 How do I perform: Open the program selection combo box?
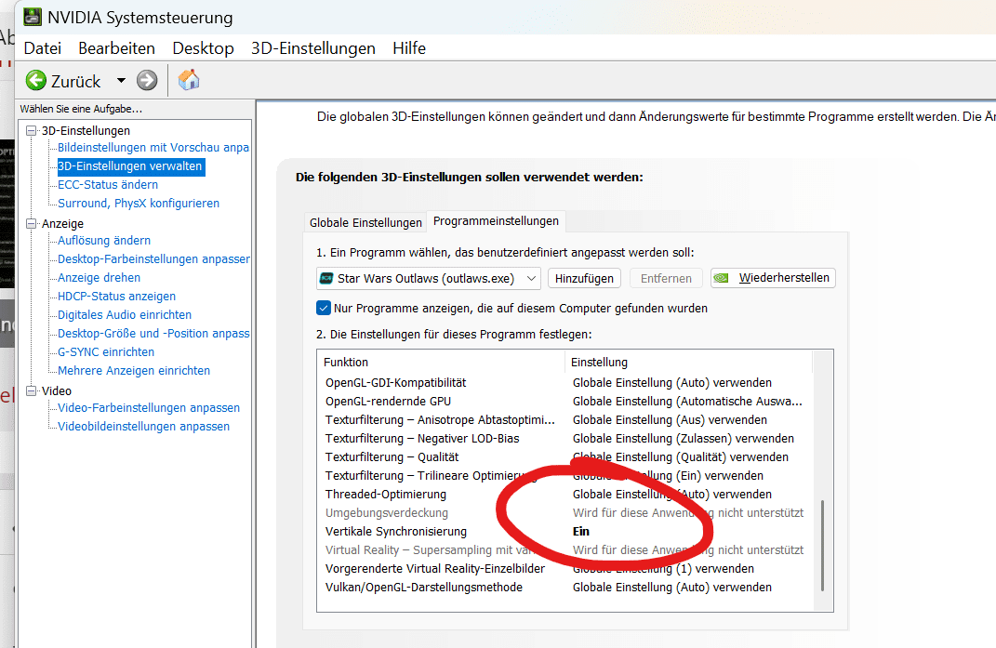click(x=428, y=278)
